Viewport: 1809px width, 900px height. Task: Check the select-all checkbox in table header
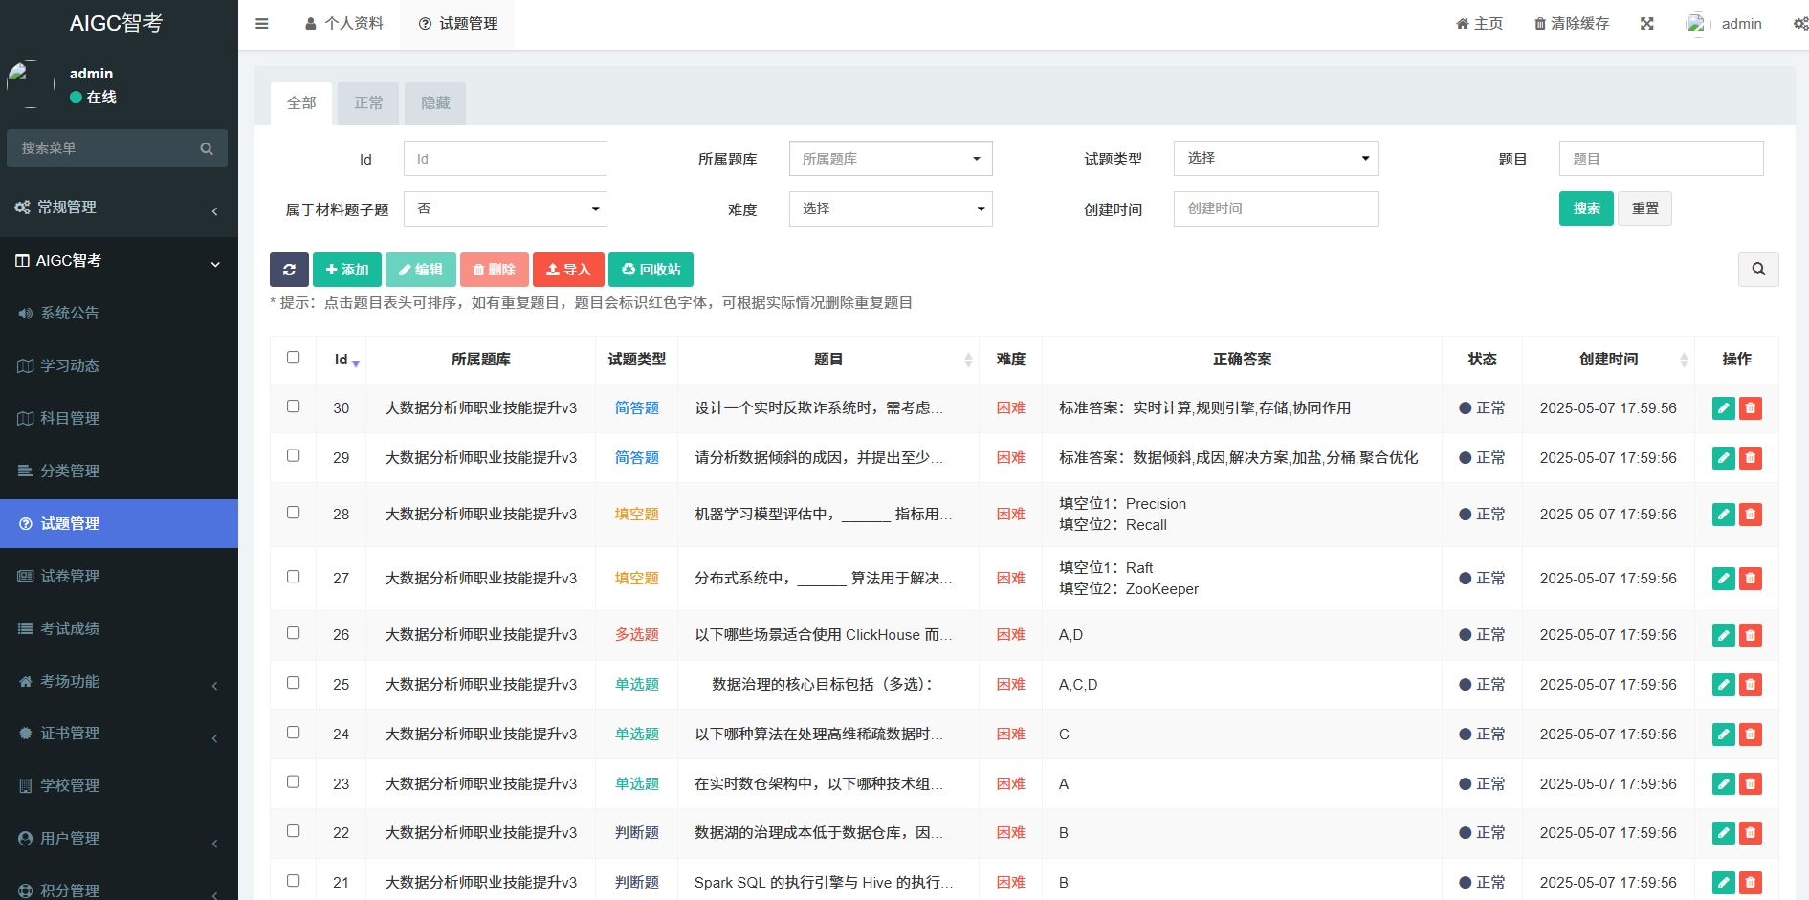click(x=294, y=358)
